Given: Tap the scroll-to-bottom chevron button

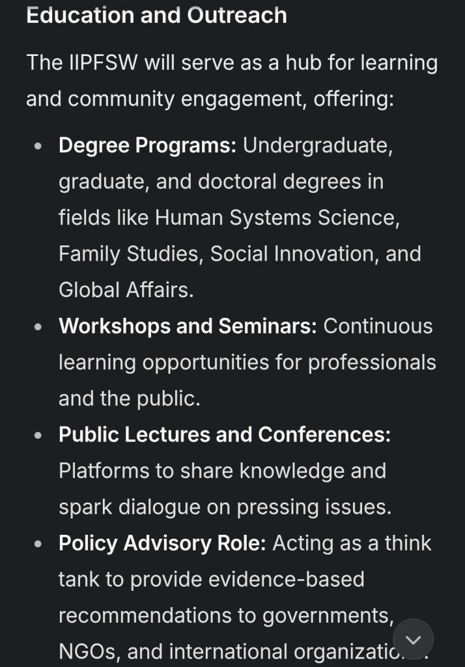Looking at the screenshot, I should pyautogui.click(x=414, y=639).
